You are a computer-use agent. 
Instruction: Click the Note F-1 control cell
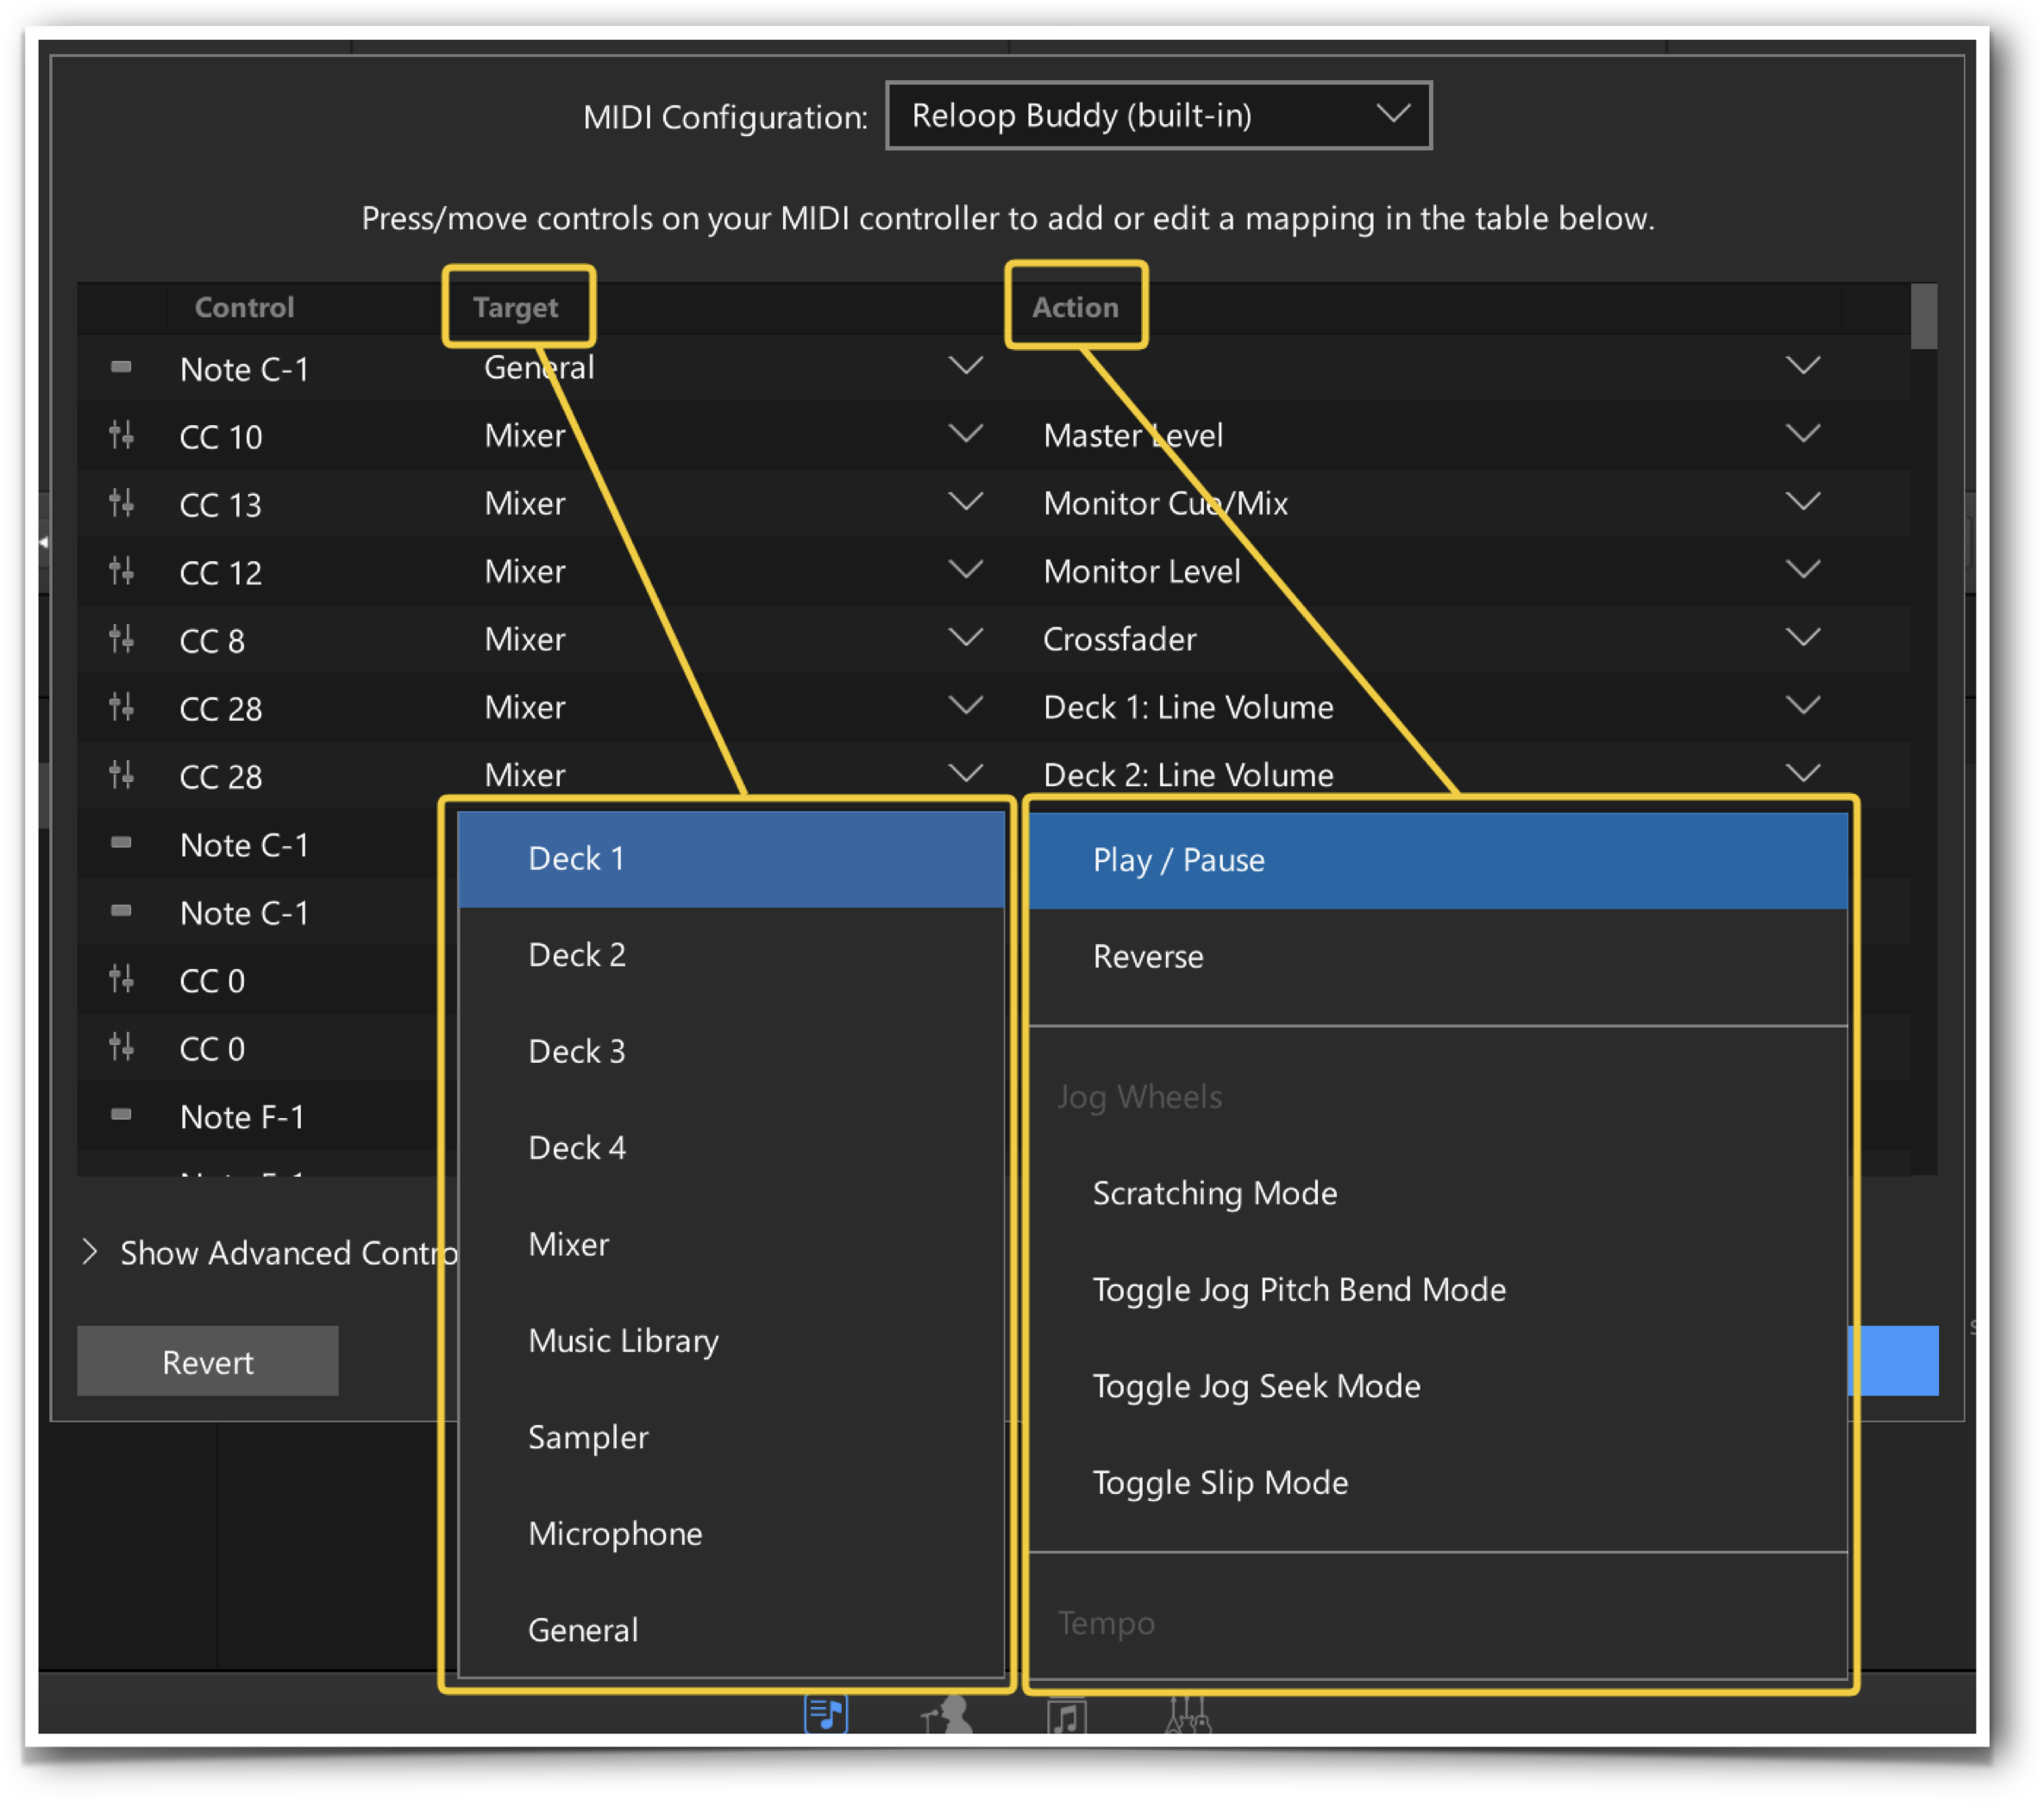pos(242,1116)
